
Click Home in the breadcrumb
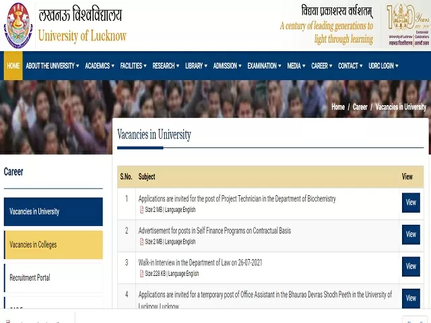pyautogui.click(x=338, y=107)
